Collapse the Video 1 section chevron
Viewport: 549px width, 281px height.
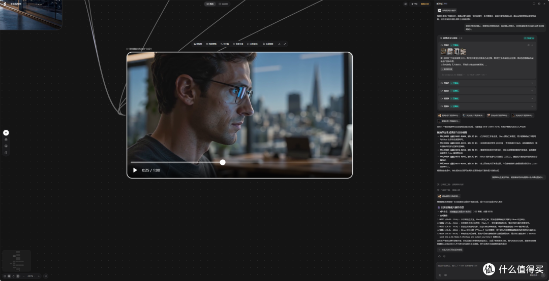coord(532,45)
